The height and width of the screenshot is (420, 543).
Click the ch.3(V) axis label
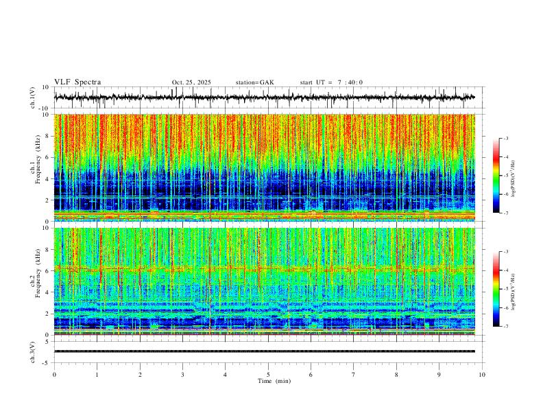(x=33, y=352)
